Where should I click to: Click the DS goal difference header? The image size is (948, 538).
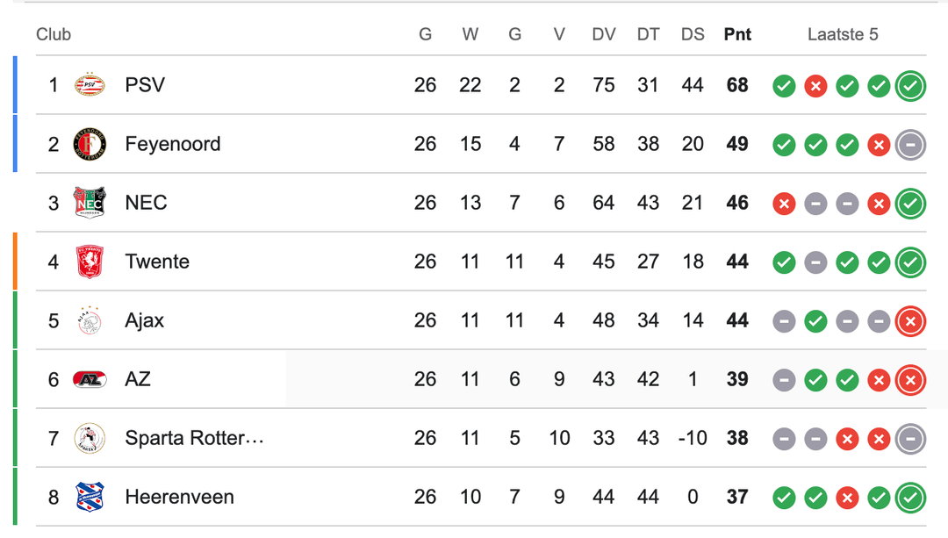[x=693, y=34]
